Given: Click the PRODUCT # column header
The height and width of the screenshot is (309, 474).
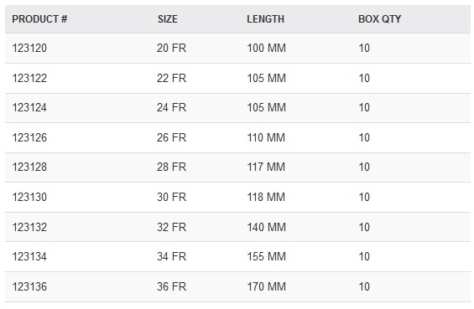Looking at the screenshot, I should point(39,19).
